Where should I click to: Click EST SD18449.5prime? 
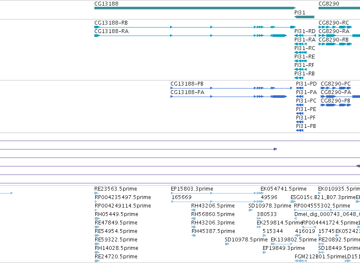(339, 248)
